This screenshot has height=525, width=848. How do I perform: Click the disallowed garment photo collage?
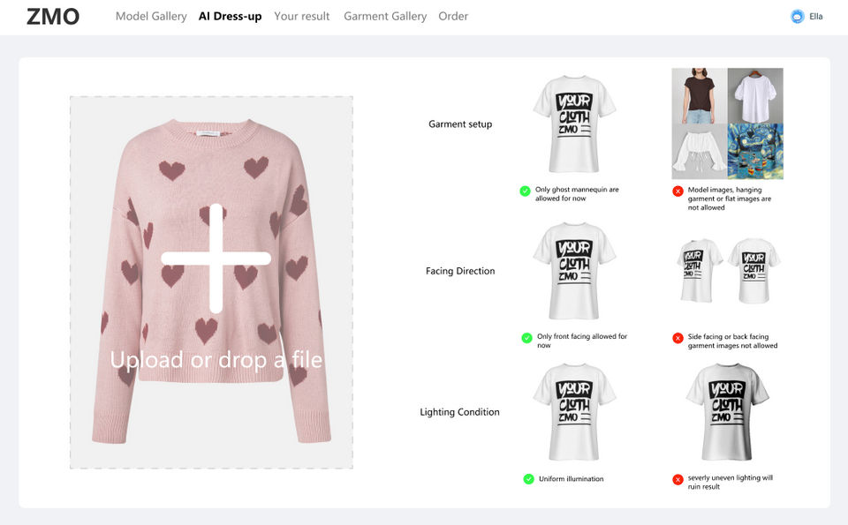[727, 124]
